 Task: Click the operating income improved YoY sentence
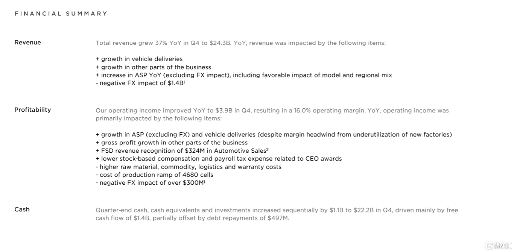272,111
